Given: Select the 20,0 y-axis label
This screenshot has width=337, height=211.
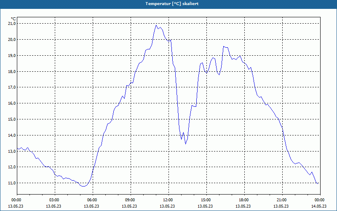Looking at the screenshot, I should [12, 39].
